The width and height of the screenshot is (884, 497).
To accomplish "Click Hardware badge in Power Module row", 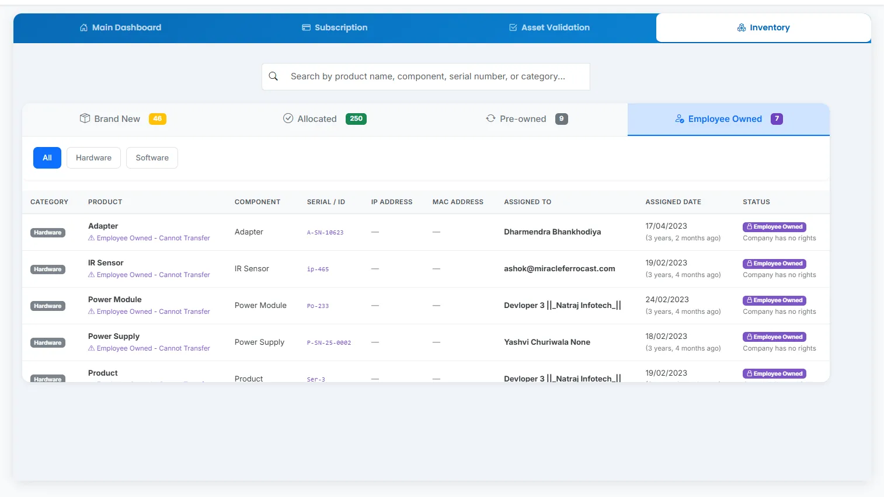I will (48, 306).
